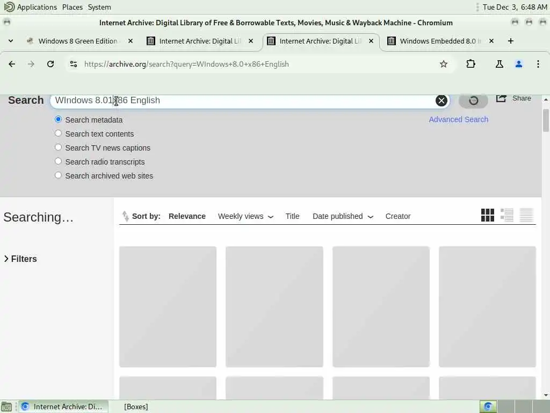
Task: Switch to tile grid view
Action: [x=488, y=215]
